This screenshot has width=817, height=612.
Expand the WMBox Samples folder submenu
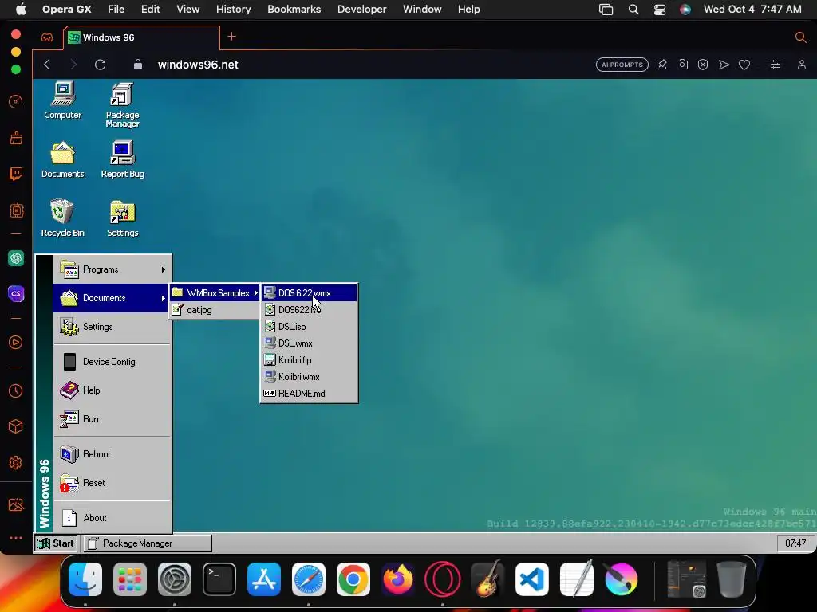215,293
